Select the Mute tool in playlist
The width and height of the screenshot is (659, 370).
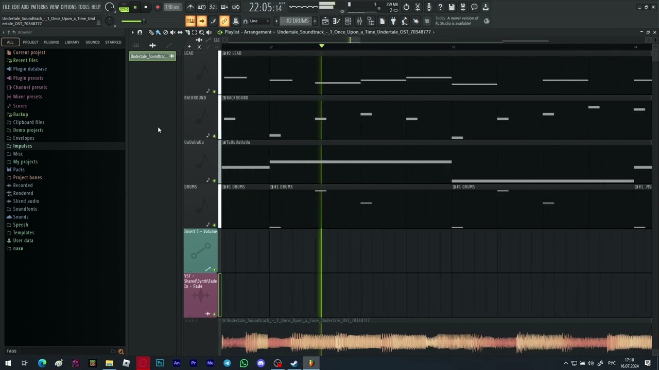pyautogui.click(x=172, y=32)
